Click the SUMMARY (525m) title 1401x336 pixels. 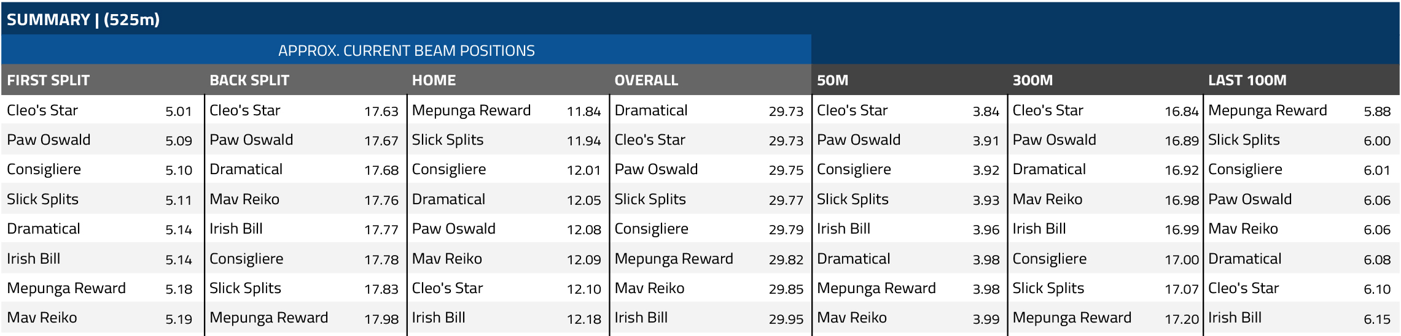point(83,20)
